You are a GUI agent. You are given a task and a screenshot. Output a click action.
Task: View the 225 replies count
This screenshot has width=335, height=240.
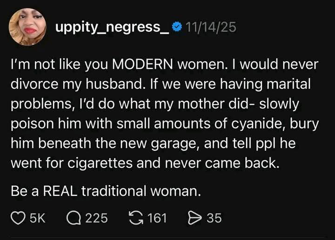point(97,218)
